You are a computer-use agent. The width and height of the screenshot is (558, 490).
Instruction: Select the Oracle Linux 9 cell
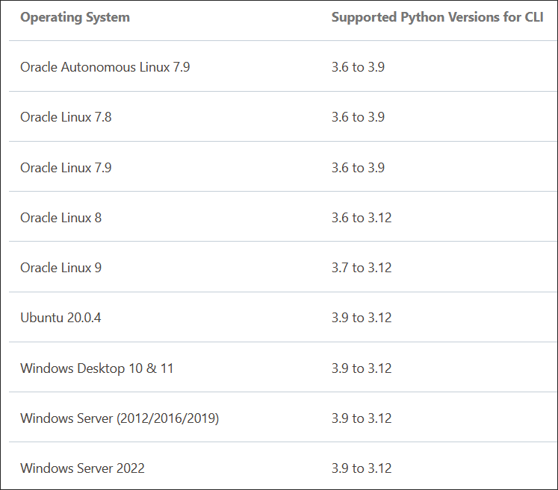point(61,268)
